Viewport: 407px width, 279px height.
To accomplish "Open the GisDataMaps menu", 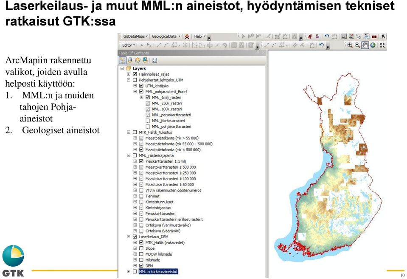I will [135, 37].
